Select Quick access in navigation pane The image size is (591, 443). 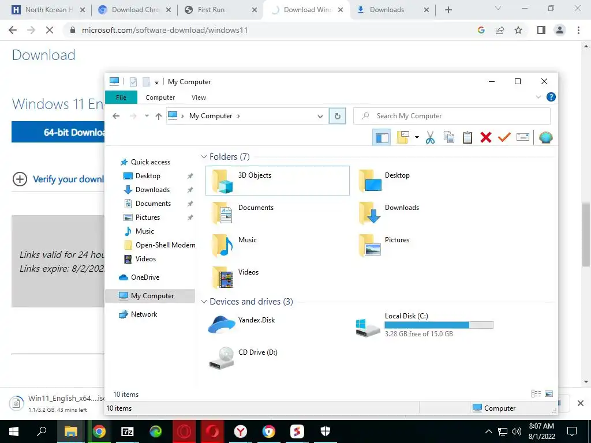tap(151, 162)
